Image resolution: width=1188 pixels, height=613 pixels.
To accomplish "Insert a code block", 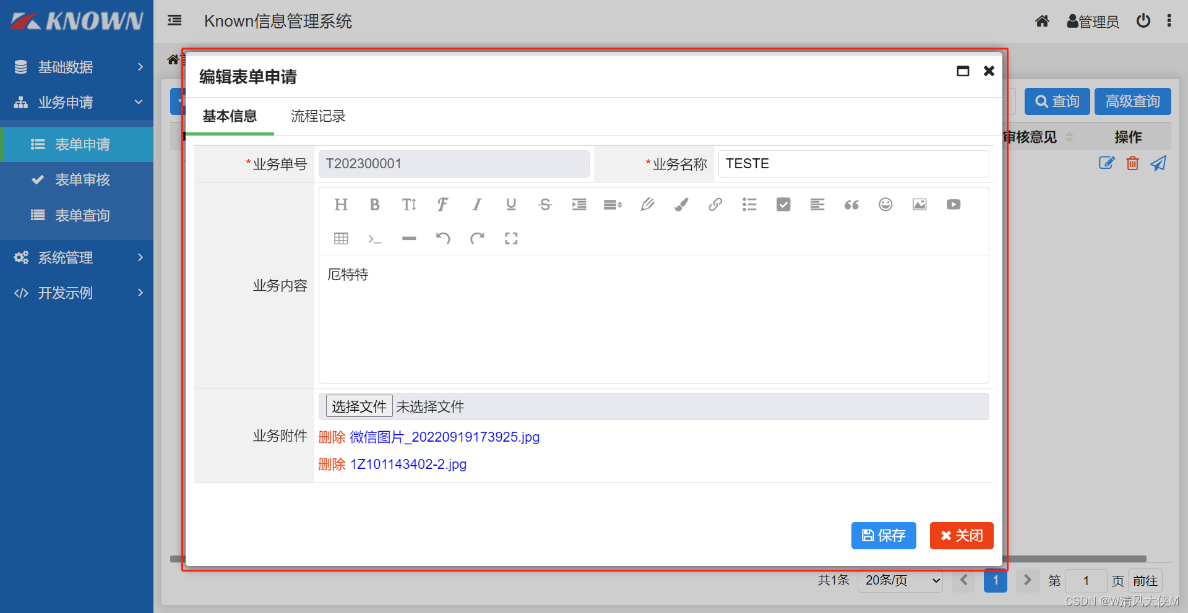I will tap(375, 239).
